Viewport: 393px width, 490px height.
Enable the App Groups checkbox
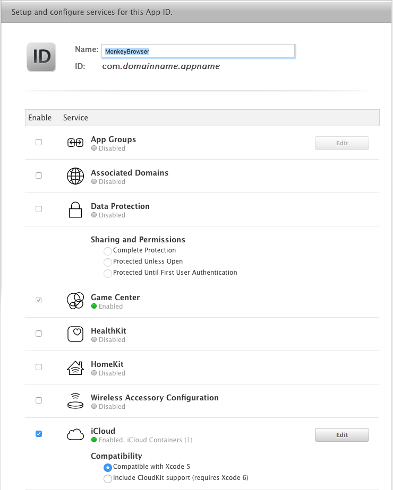coord(38,142)
